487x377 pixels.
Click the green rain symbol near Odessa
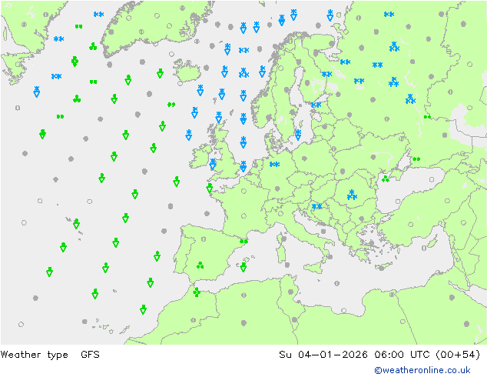(x=386, y=178)
